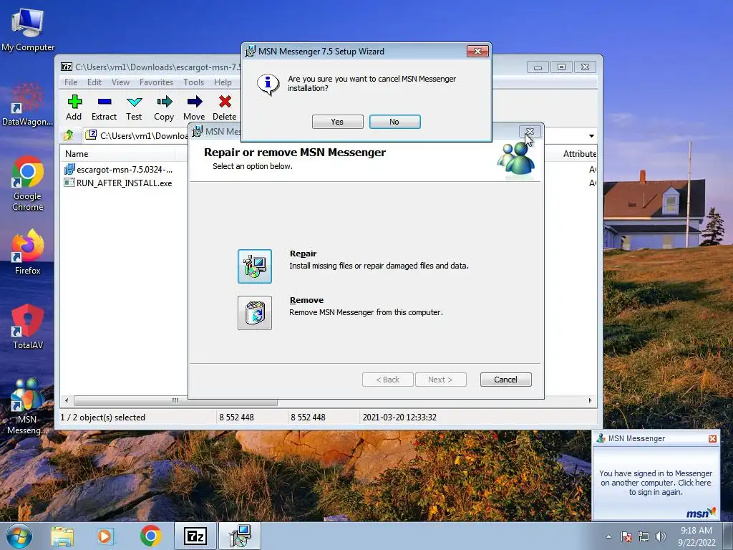Open the MSN Messenger desktop shortcut
Viewport: 733px width, 550px height.
click(28, 406)
